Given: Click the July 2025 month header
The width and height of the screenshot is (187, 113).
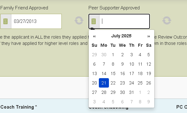Looking at the screenshot, I should pos(122,36).
